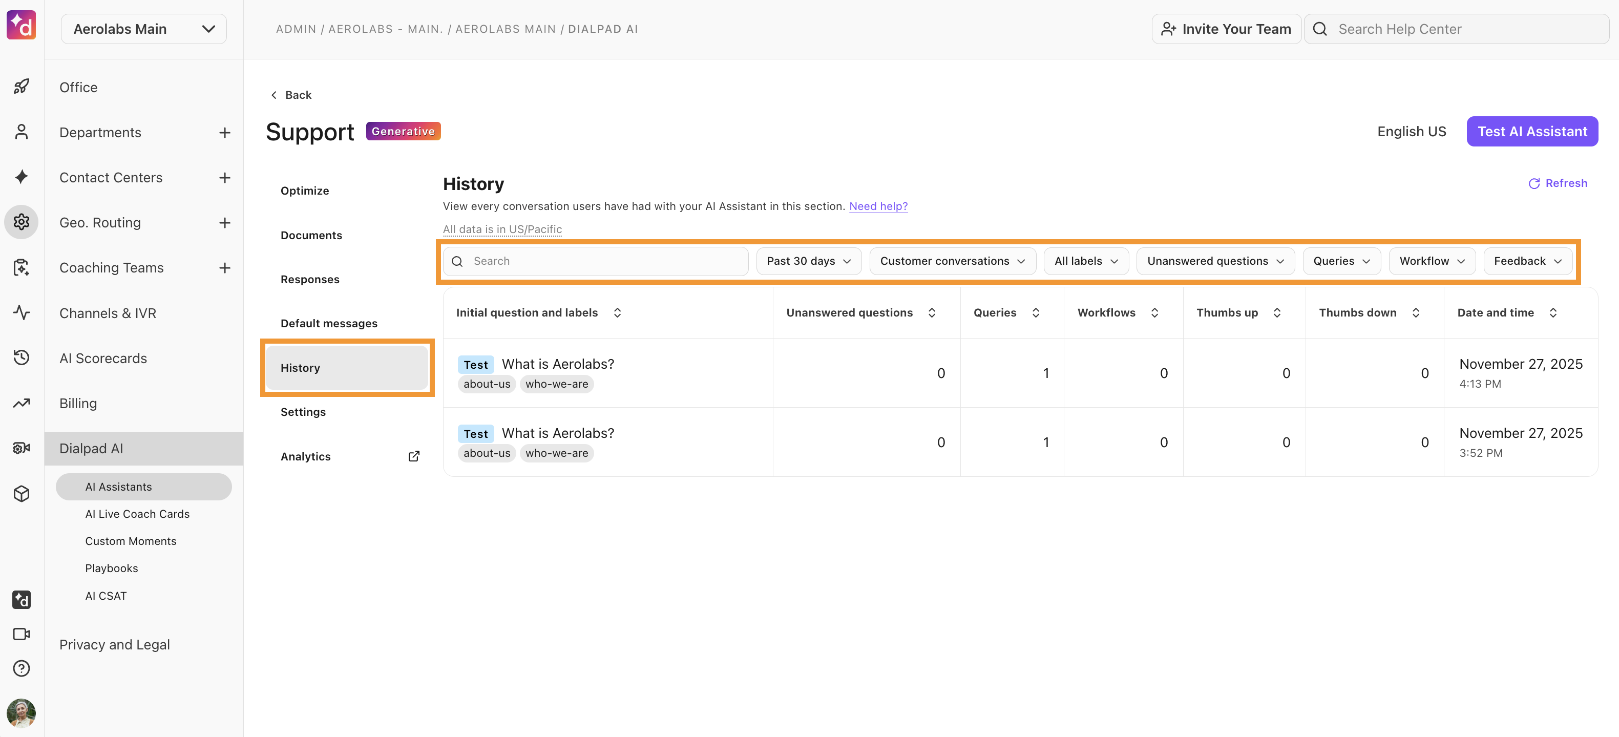
Task: Click the Test AI Assistant button
Action: point(1532,131)
